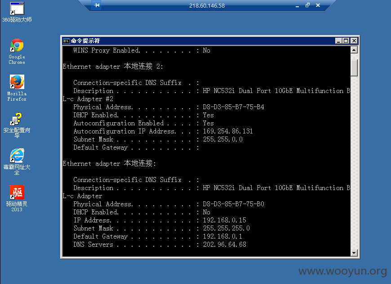Click the IP address 192.168.0.15
Image resolution: width=391 pixels, height=284 pixels.
tap(224, 220)
